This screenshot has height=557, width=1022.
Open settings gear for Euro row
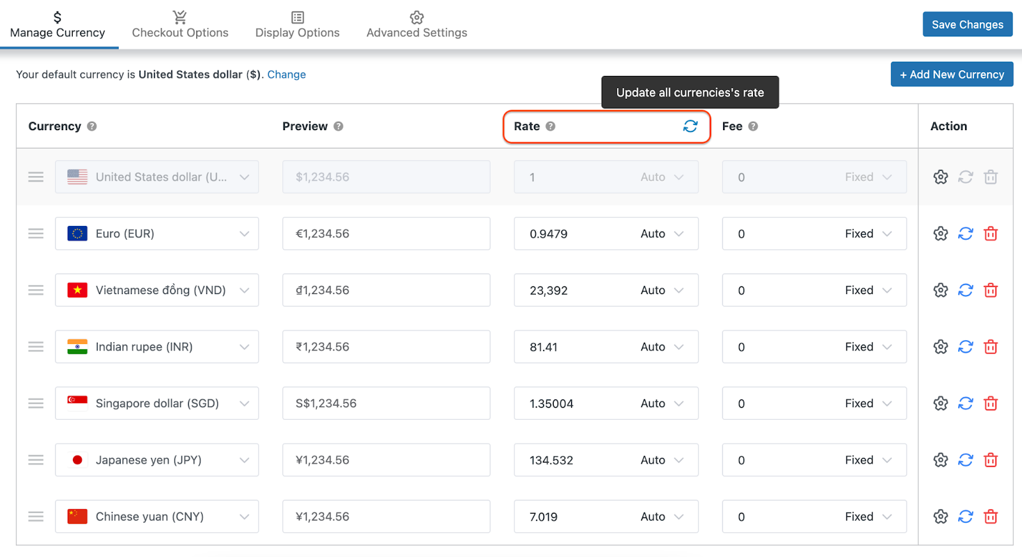pyautogui.click(x=940, y=234)
